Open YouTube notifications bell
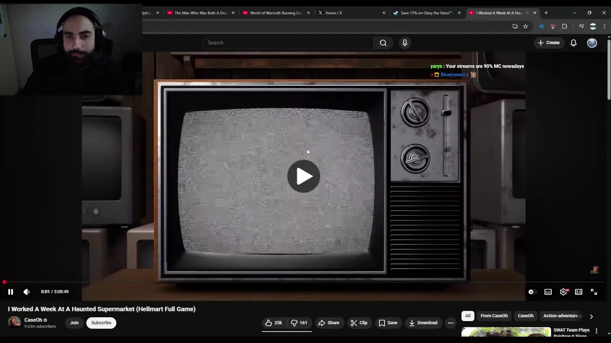Viewport: 611px width, 343px height. (x=573, y=43)
